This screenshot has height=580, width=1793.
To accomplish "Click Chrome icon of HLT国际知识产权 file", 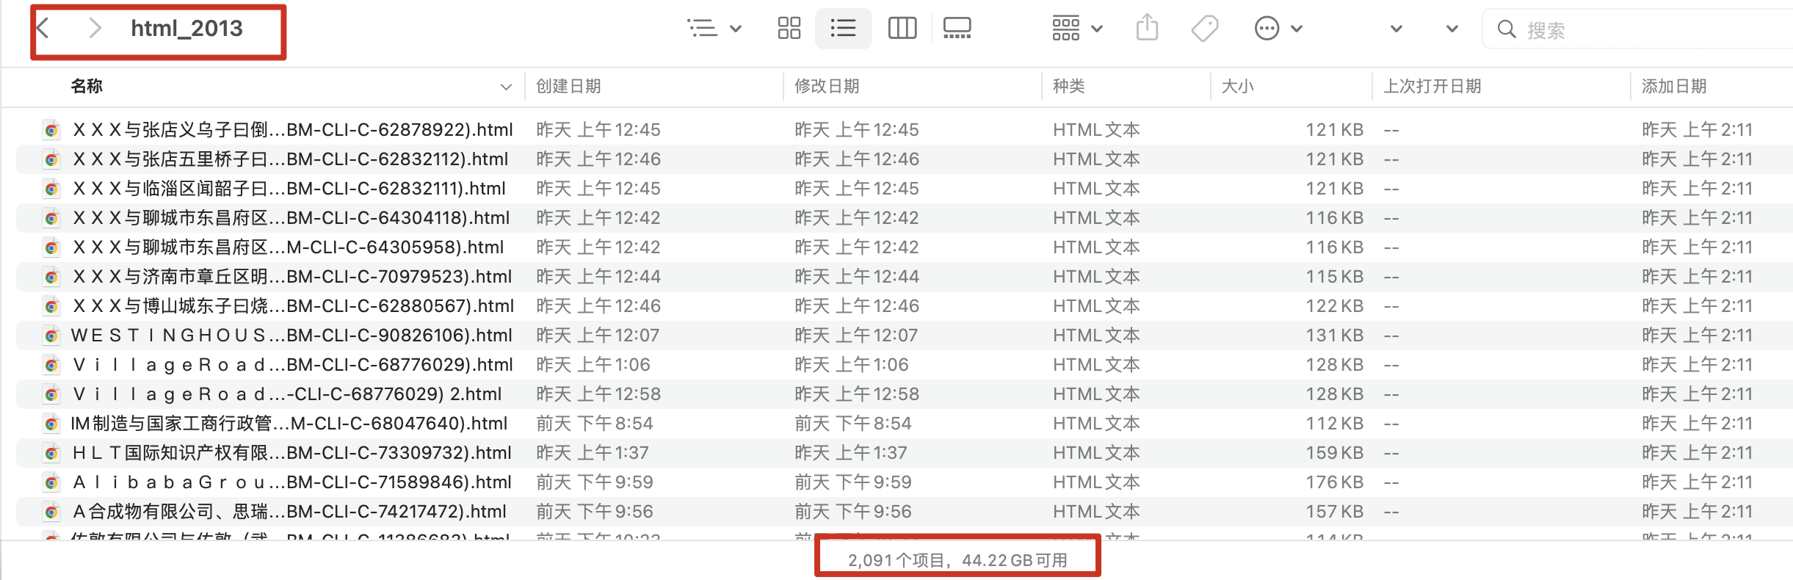I will point(51,454).
